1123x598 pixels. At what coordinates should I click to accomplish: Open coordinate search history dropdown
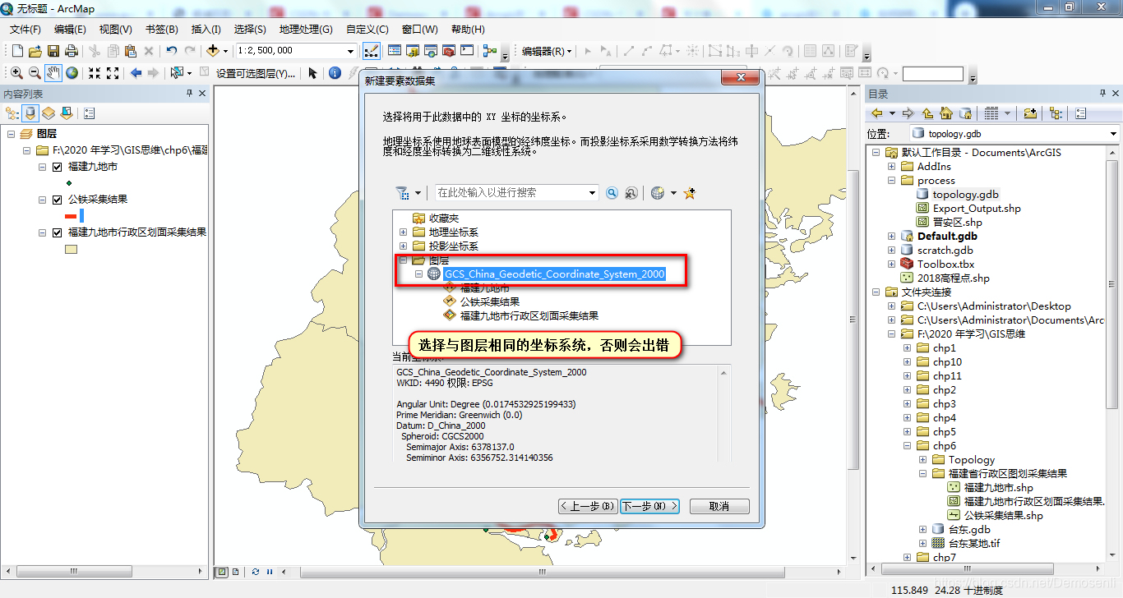pos(593,193)
